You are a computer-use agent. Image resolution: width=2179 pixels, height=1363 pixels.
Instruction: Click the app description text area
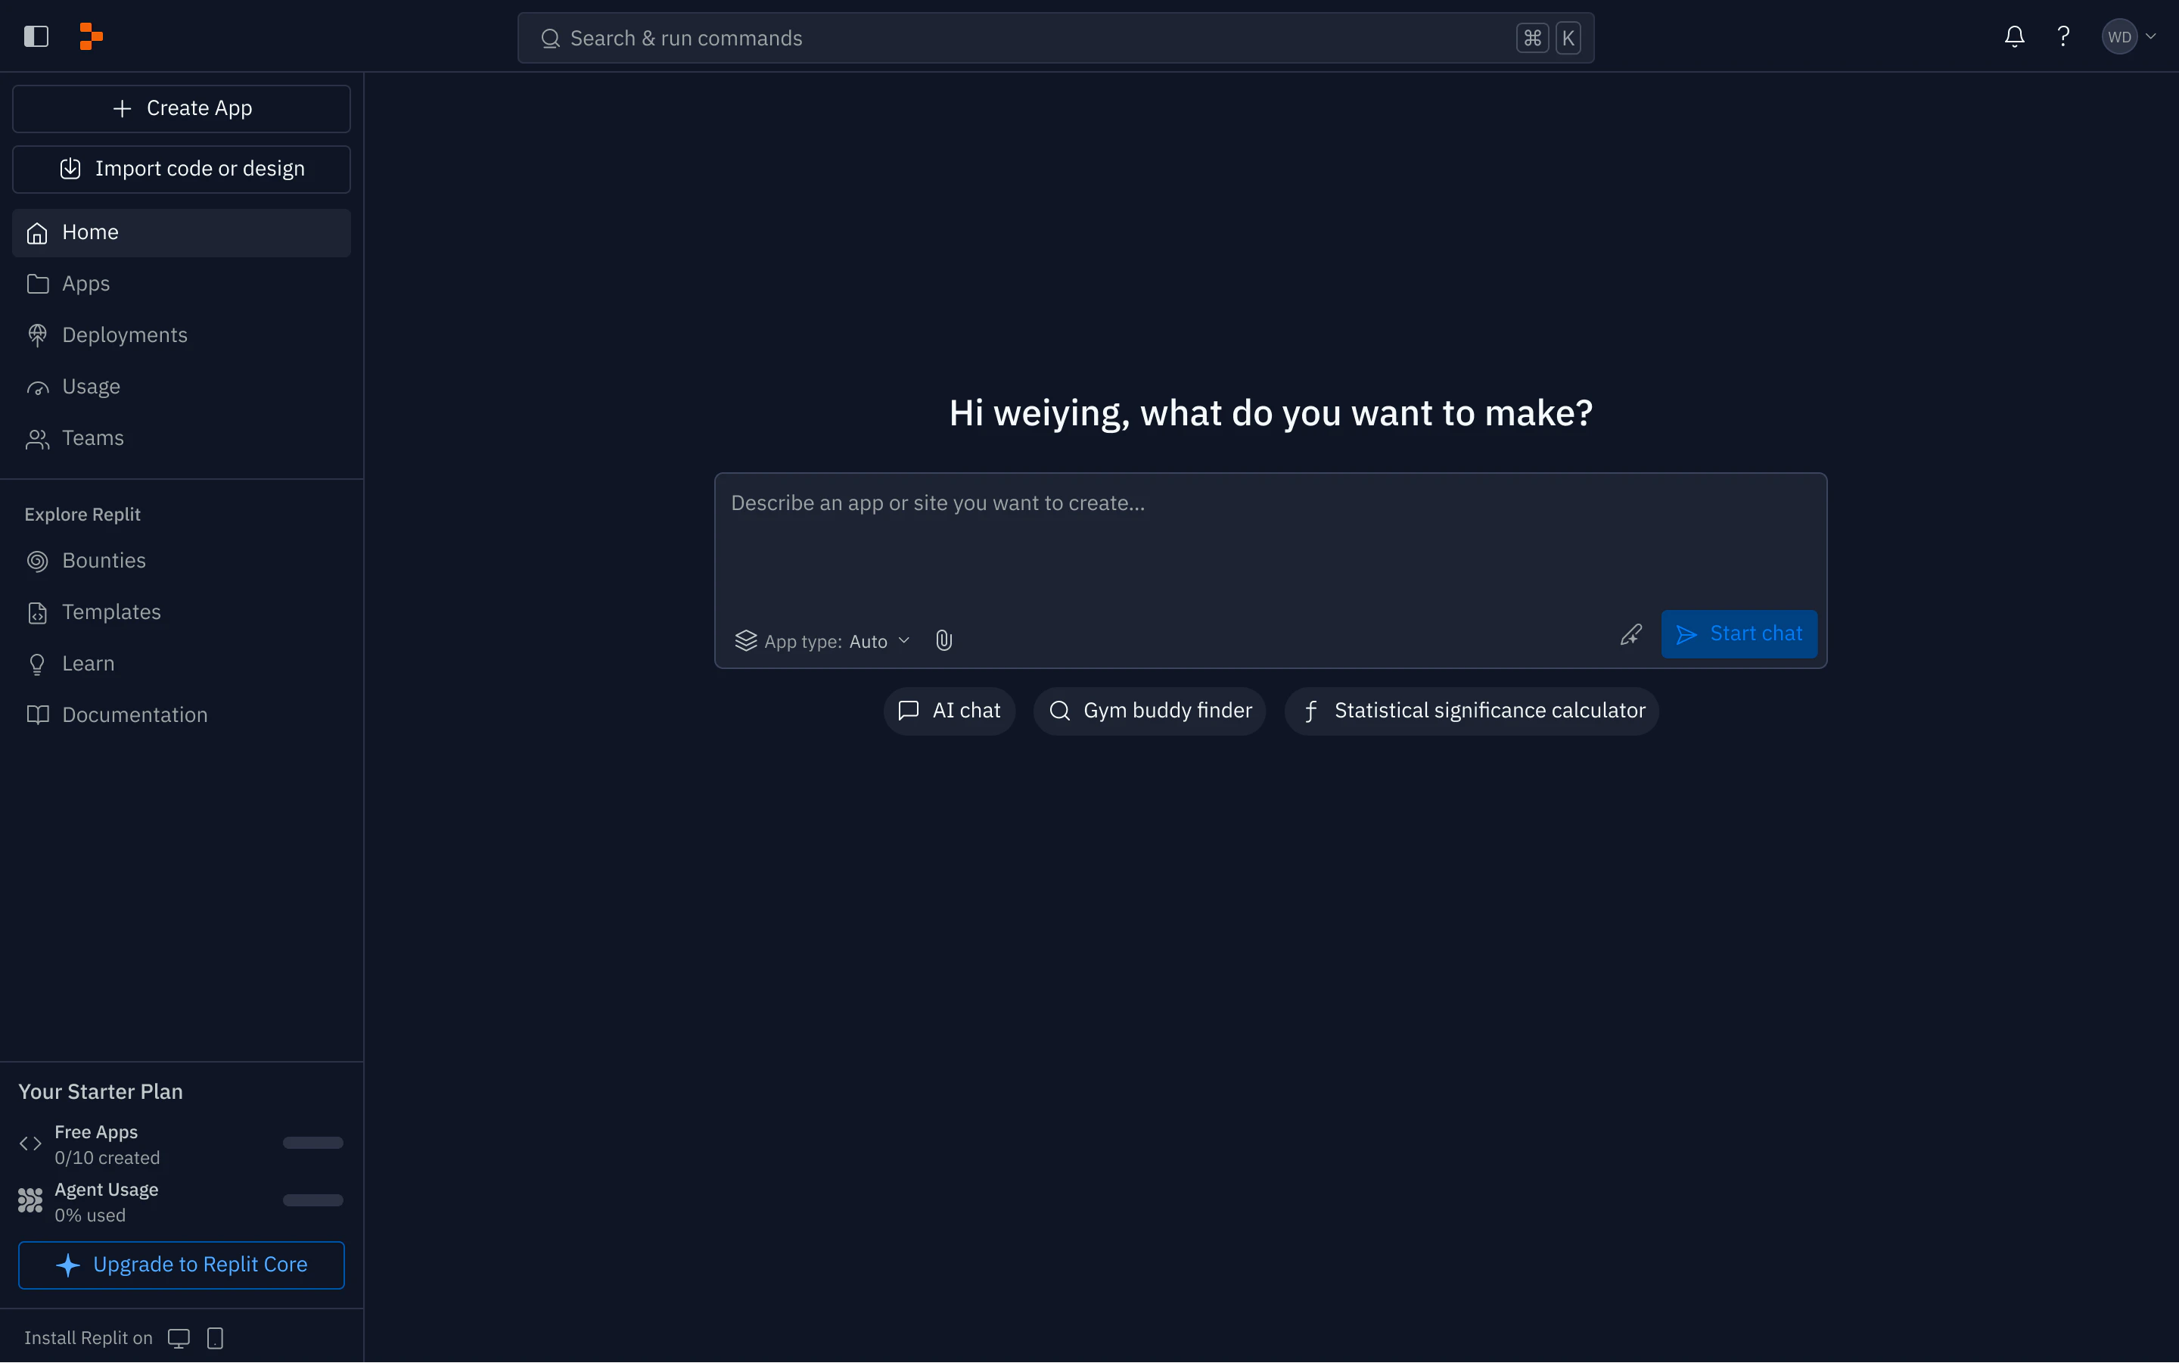coord(1270,541)
